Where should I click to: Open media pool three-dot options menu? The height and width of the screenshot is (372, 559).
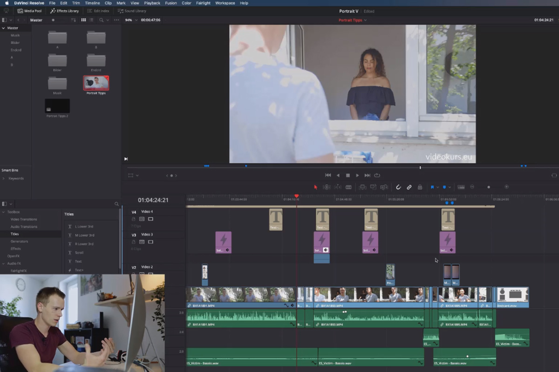coord(116,20)
